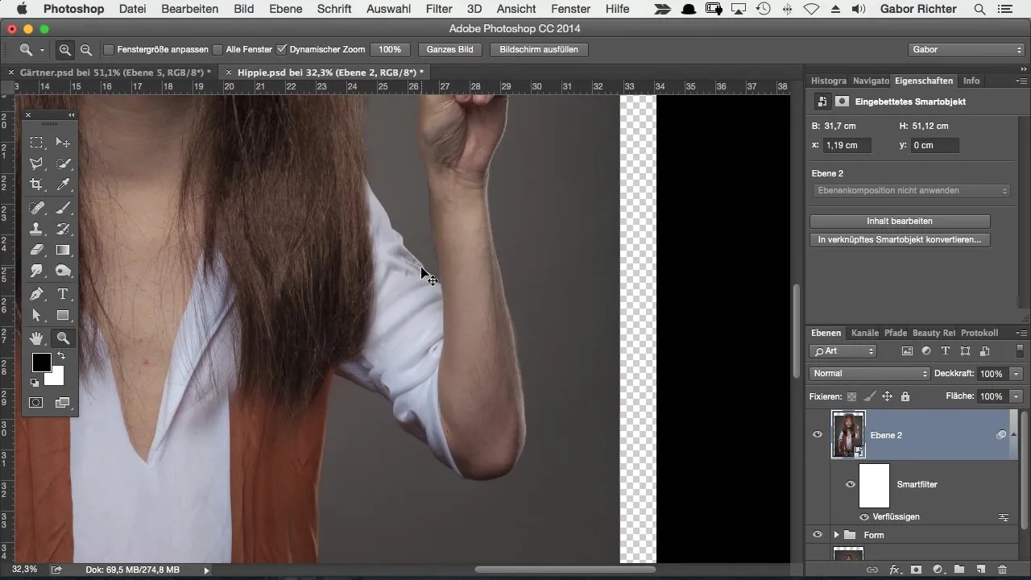The image size is (1031, 580).
Task: Select the Rectangle shape tool
Action: click(x=63, y=315)
